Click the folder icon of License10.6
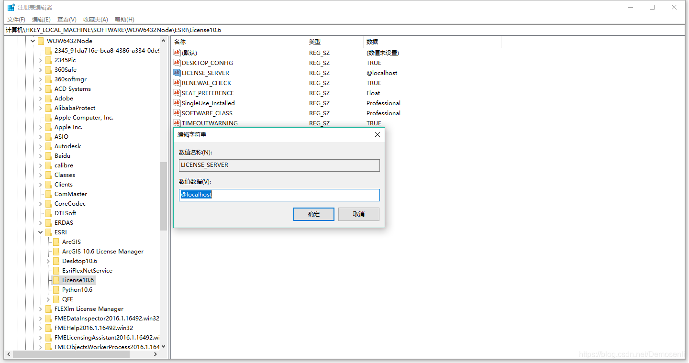Viewport: 689px width, 363px height. coord(56,280)
